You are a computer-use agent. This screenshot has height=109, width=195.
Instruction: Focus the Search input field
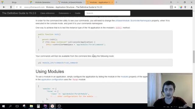coord(108,13)
